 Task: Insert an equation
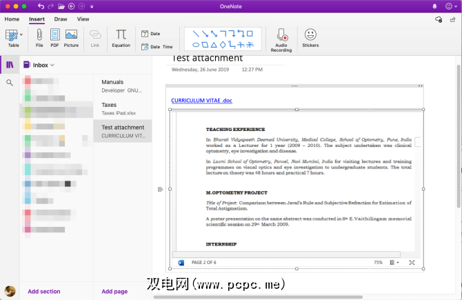[121, 37]
